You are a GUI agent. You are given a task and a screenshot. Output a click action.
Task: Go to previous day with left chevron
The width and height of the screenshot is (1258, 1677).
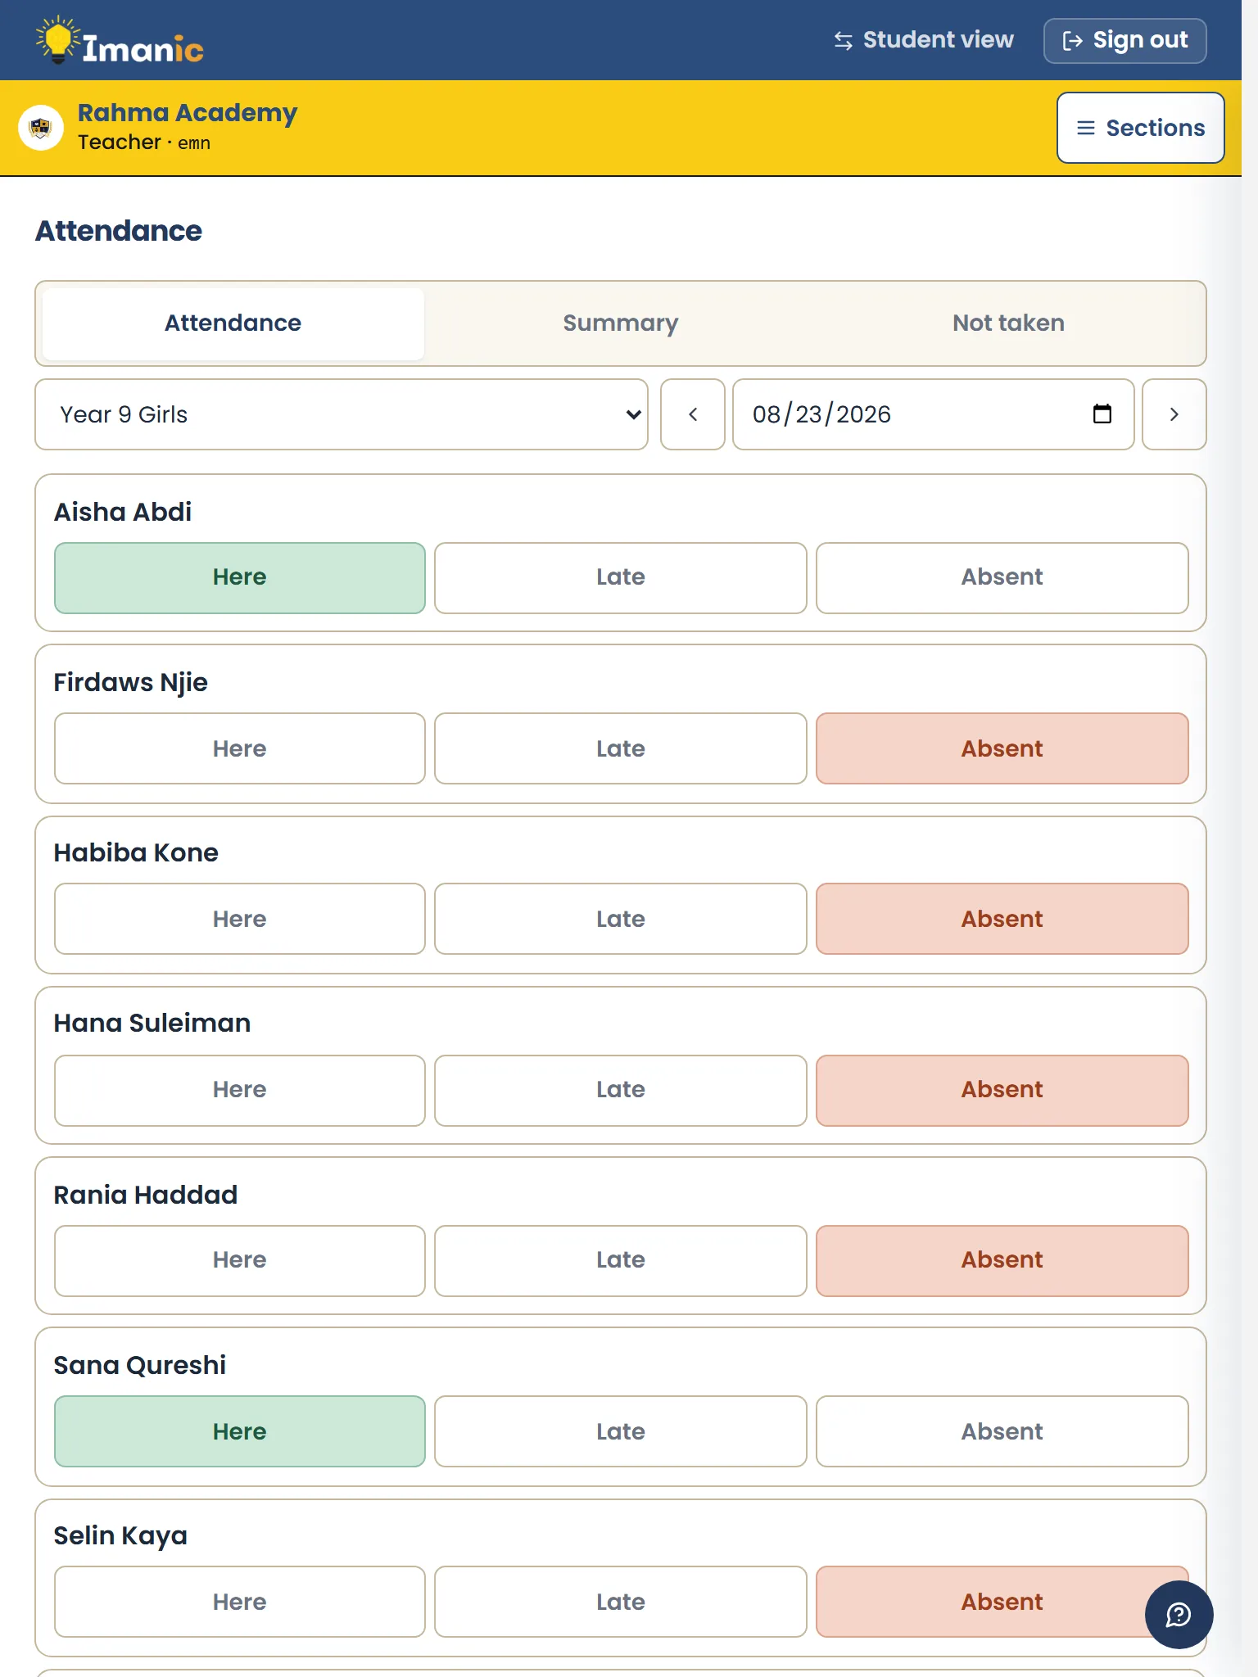point(693,414)
